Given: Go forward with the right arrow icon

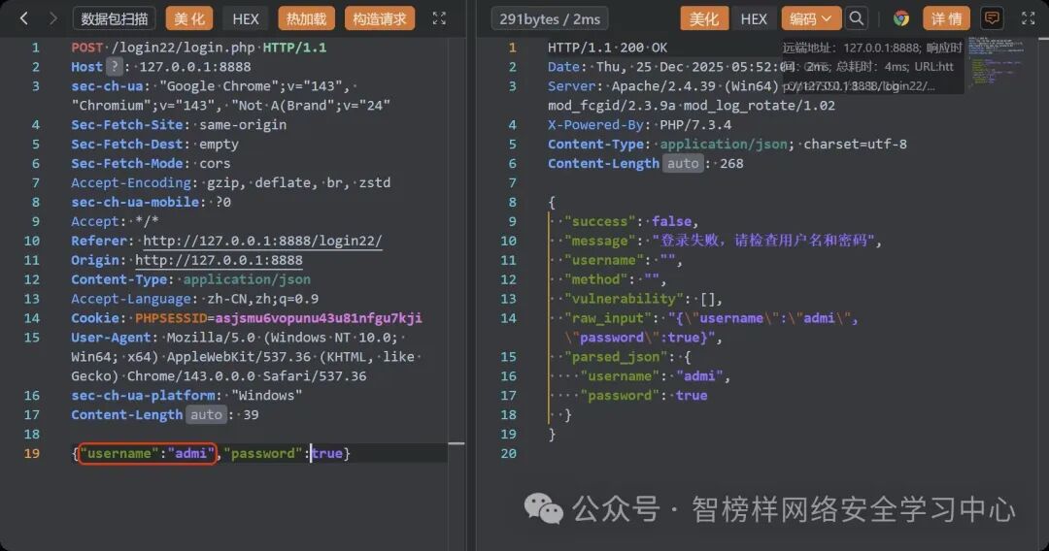Looking at the screenshot, I should point(52,18).
